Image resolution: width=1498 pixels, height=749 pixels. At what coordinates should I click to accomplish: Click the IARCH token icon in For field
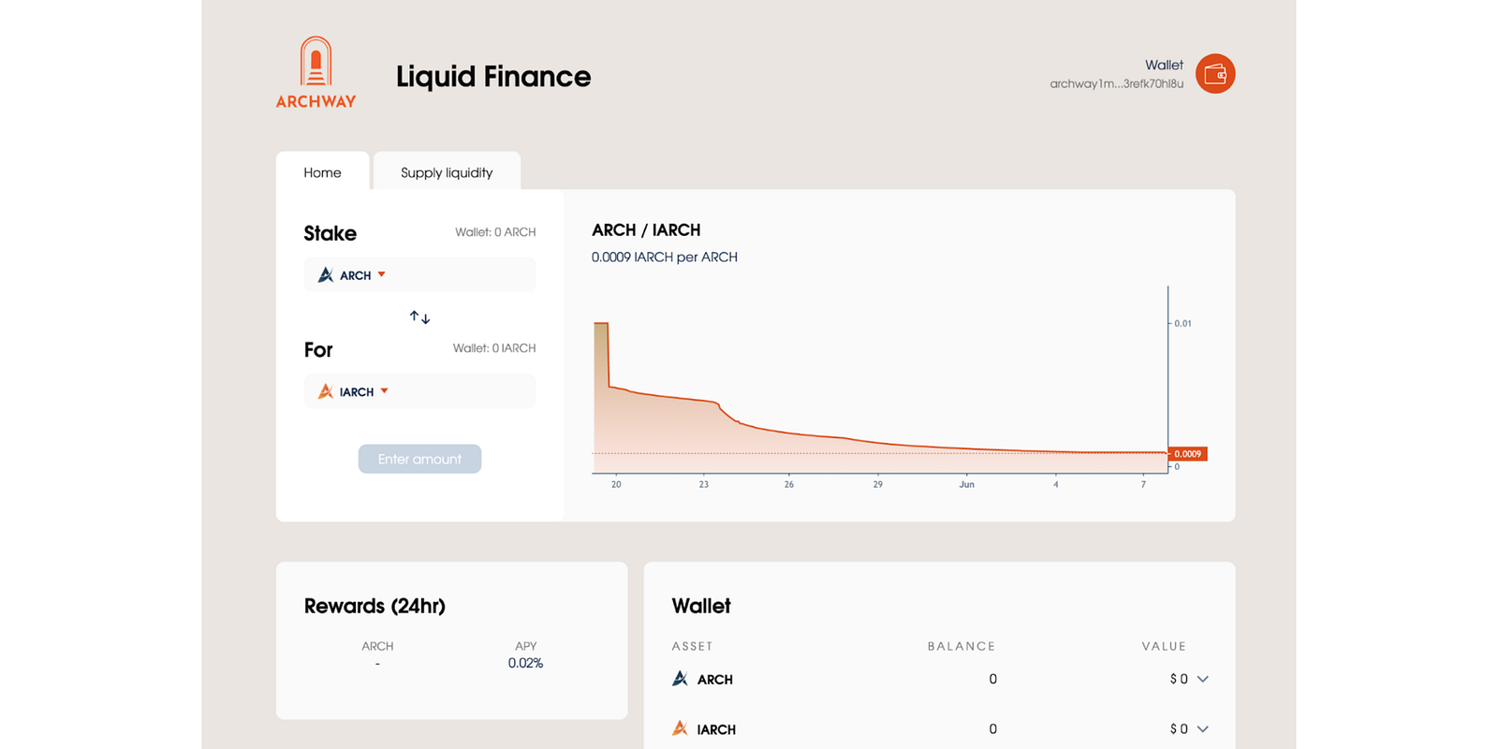click(x=326, y=391)
